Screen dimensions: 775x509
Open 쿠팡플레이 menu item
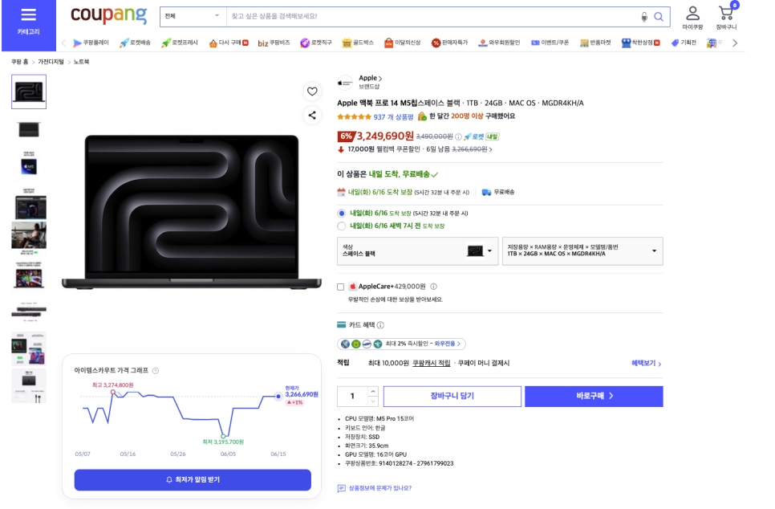91,43
